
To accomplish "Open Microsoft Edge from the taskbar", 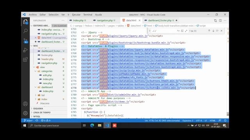I will [x=92, y=125].
